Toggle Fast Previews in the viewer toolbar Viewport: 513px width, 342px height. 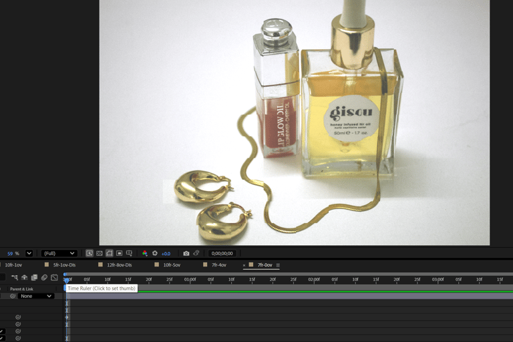[90, 253]
